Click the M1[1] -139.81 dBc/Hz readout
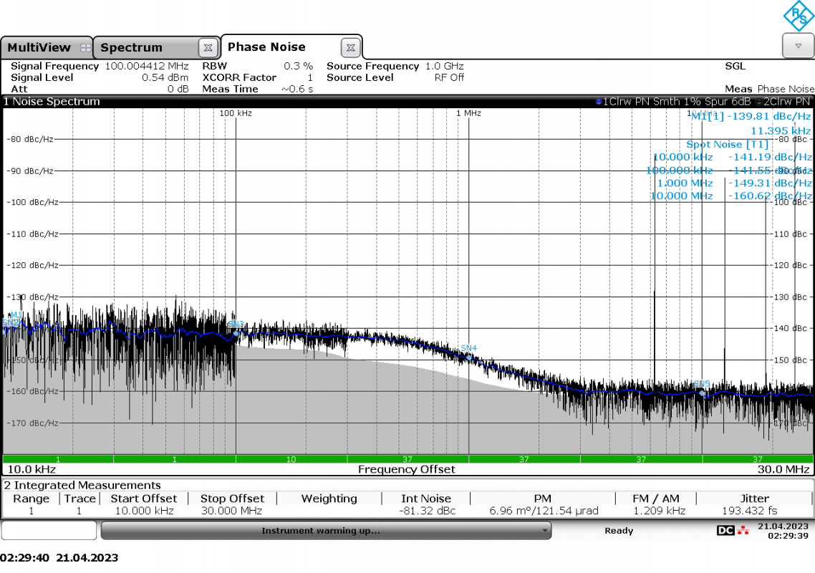Viewport: 815px width, 573px height. 751,117
